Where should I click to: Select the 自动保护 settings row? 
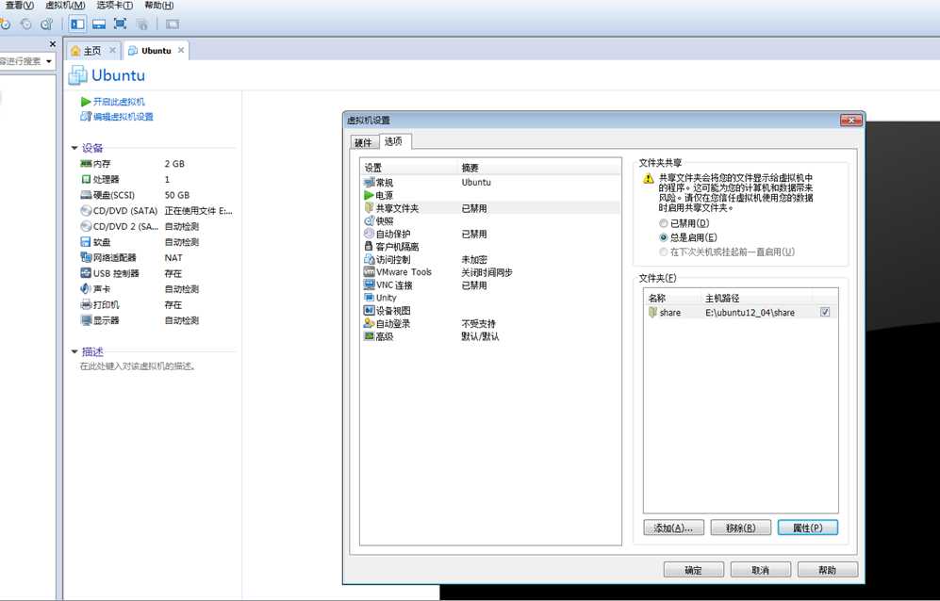coord(491,234)
